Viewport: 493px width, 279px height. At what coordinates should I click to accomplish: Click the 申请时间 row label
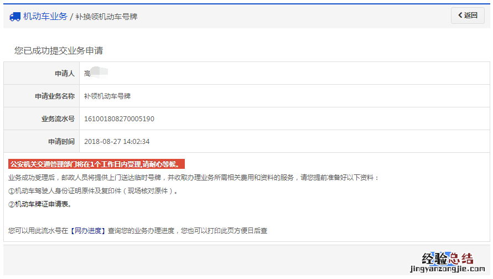[x=61, y=142]
